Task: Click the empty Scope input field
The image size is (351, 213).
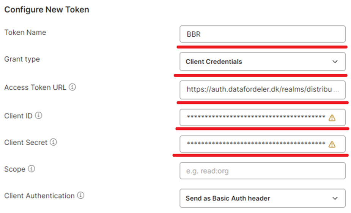Action: click(x=262, y=171)
